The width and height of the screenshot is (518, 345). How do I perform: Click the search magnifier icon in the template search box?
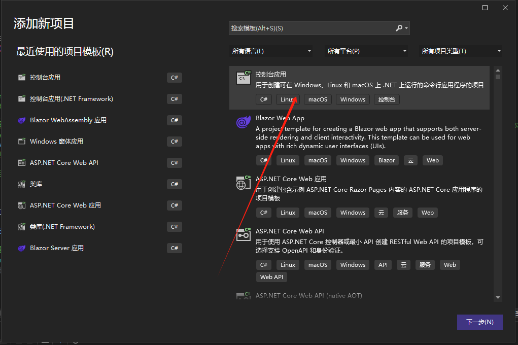click(x=399, y=28)
